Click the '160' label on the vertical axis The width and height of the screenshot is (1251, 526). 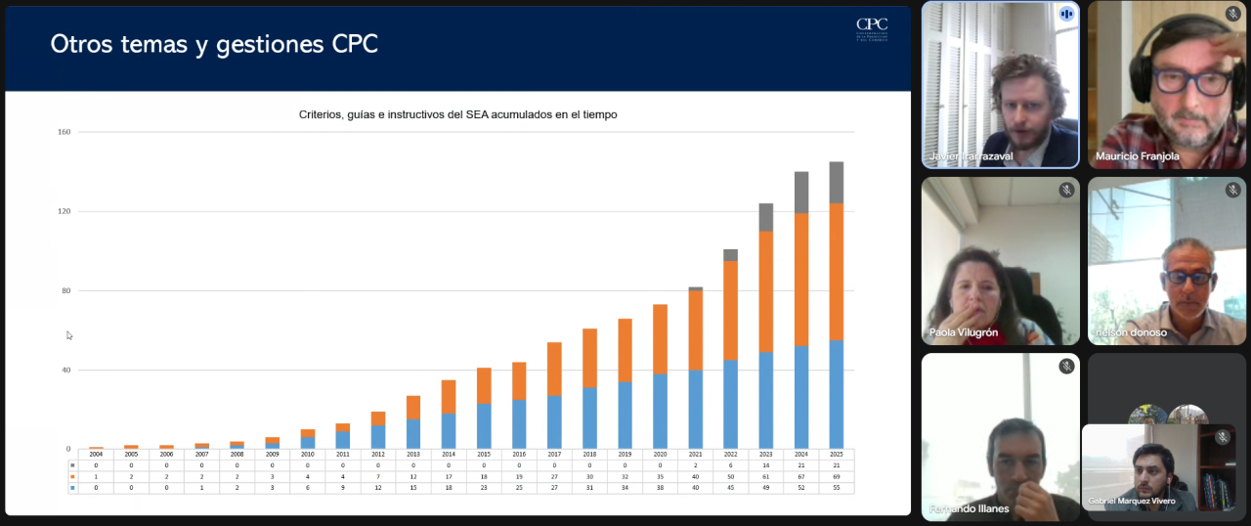click(64, 132)
